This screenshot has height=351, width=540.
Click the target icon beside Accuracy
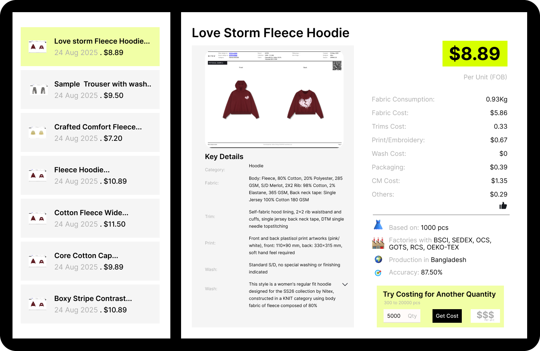tap(378, 273)
